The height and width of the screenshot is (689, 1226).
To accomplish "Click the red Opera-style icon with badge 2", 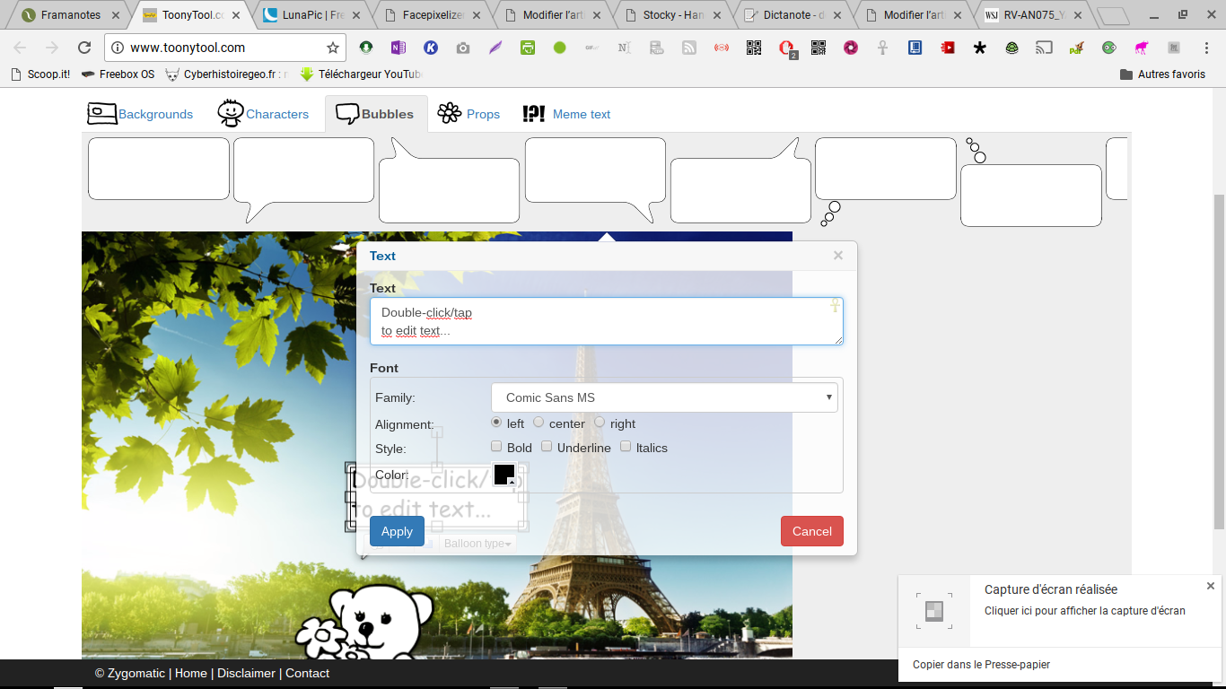I will 786,48.
